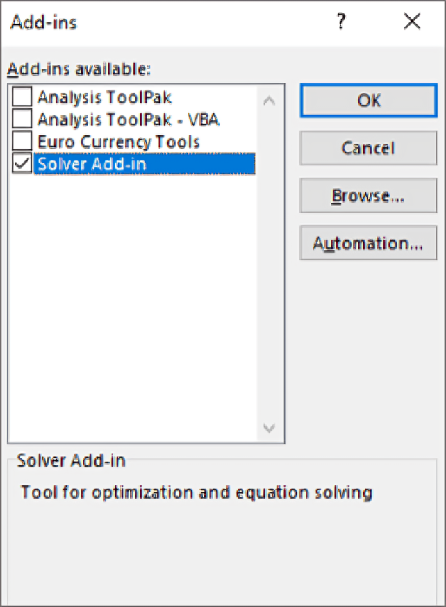Click the "Add-ins available:" label

click(x=79, y=69)
